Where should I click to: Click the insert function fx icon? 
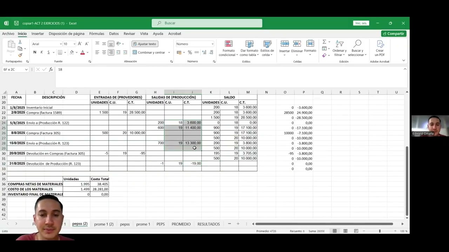point(51,69)
